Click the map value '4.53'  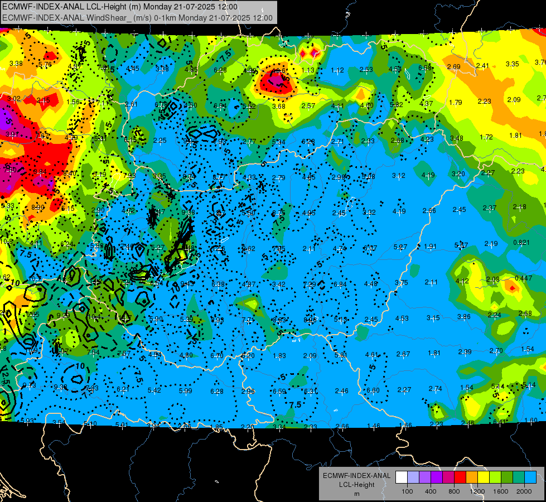402,318
